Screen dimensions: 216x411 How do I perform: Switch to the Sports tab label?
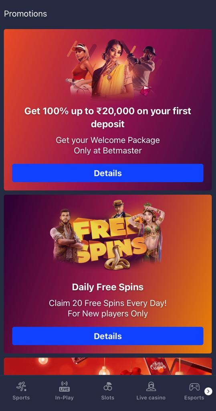[x=21, y=398]
